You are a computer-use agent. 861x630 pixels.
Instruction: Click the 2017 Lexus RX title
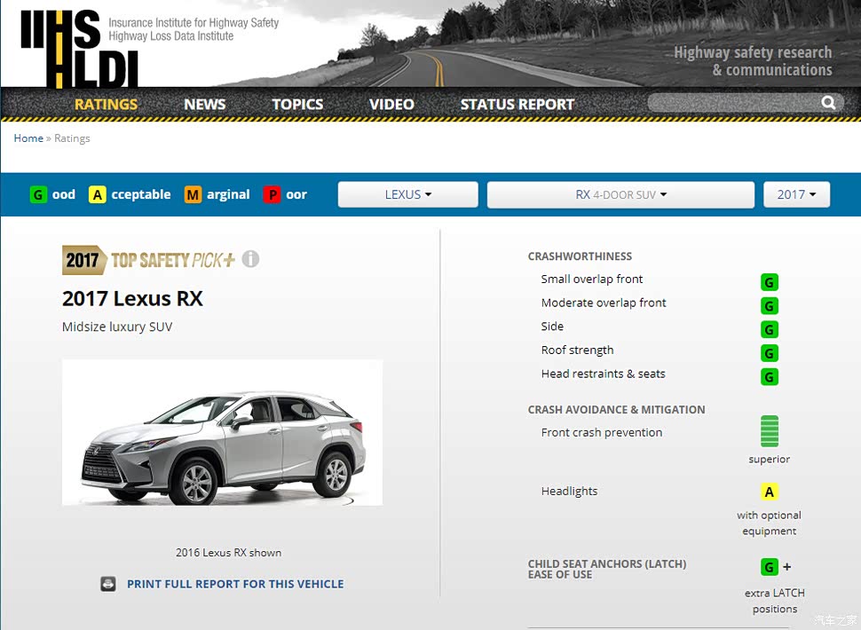tap(132, 298)
